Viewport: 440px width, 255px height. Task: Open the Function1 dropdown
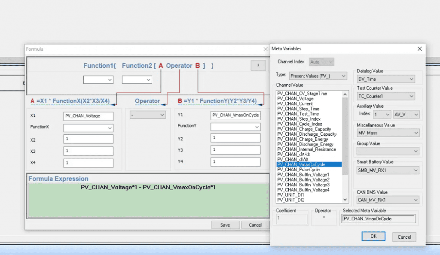click(x=98, y=79)
